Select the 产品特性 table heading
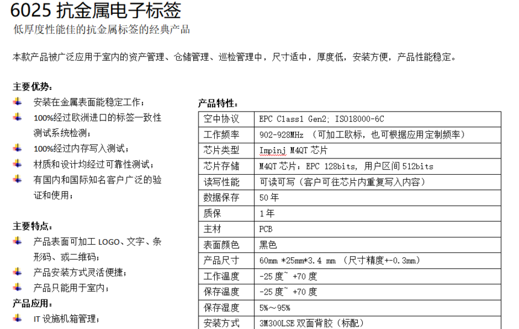Image resolution: width=519 pixels, height=329 pixels. 218,104
